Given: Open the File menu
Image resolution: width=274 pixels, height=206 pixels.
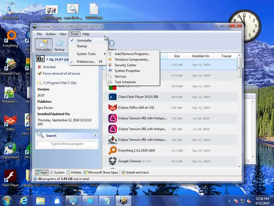Looking at the screenshot, I should (39, 34).
